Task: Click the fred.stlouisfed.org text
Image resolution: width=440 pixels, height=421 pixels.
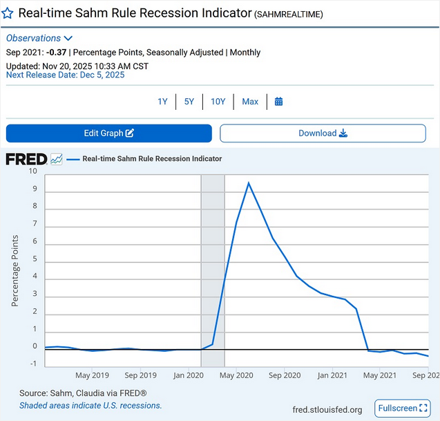Action: coord(327,409)
